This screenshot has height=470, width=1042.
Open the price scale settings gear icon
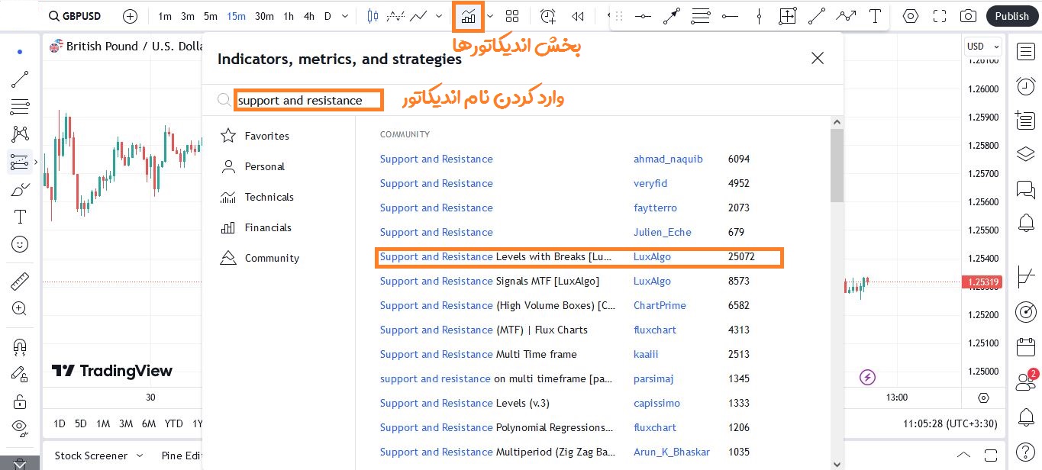click(983, 398)
